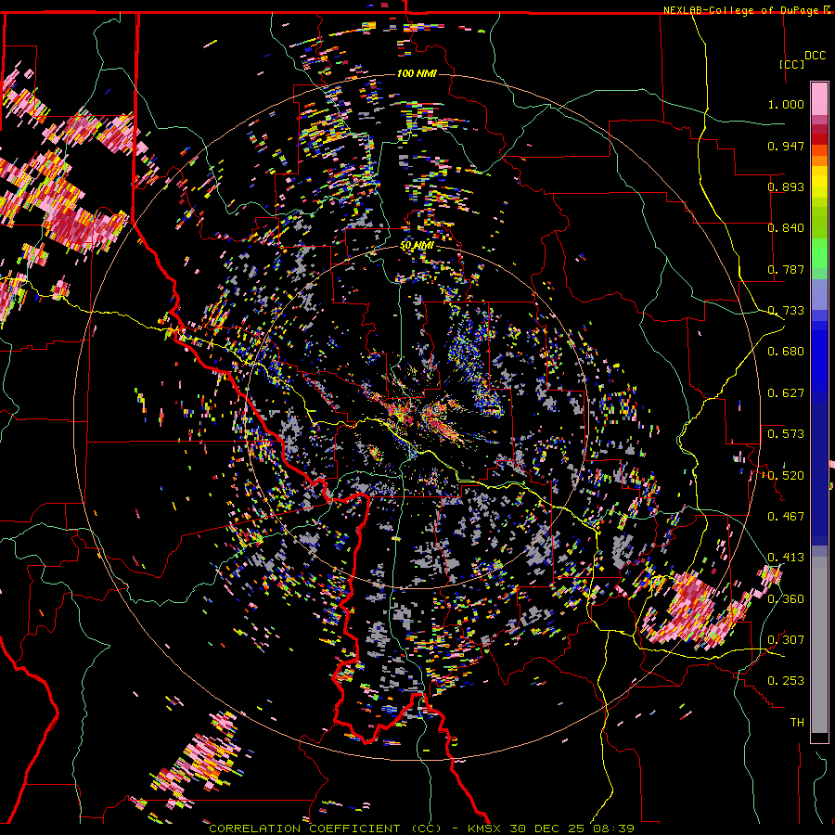
Task: Click the 0.680 legend value
Action: [786, 352]
